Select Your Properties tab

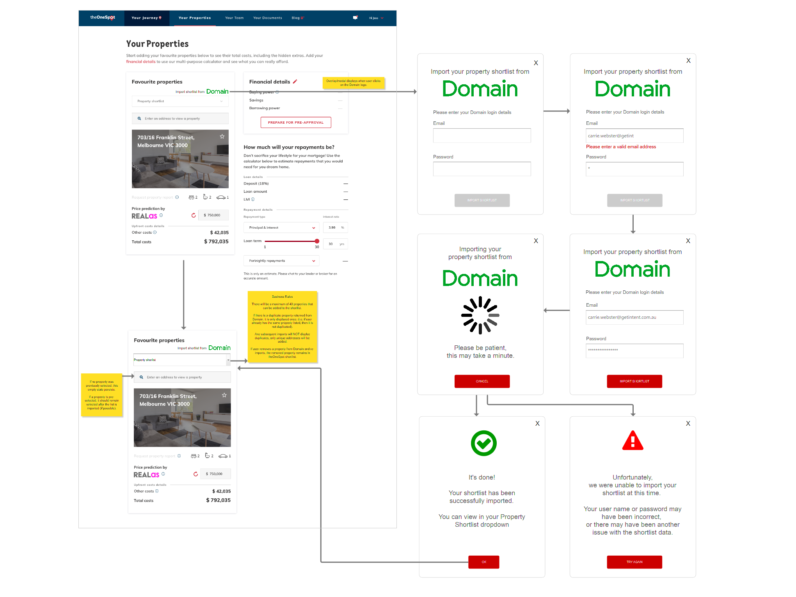point(195,18)
